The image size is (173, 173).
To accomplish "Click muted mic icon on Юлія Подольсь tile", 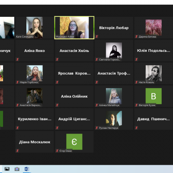I will [136, 59].
